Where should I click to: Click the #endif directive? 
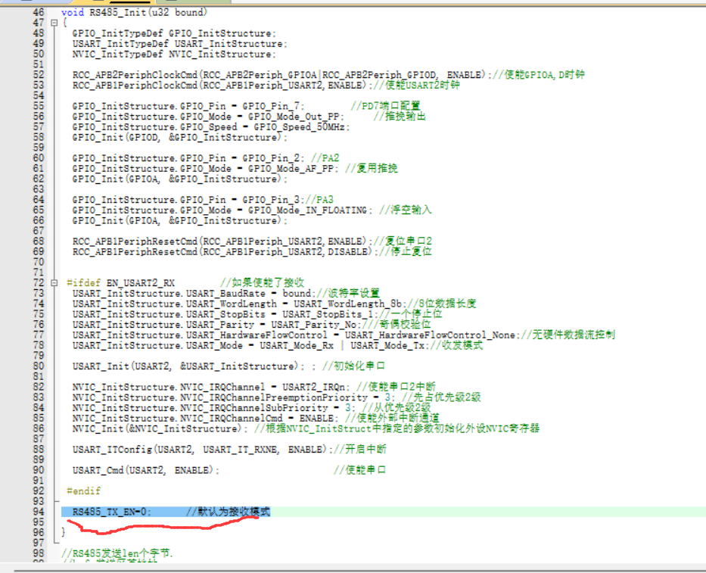click(83, 491)
